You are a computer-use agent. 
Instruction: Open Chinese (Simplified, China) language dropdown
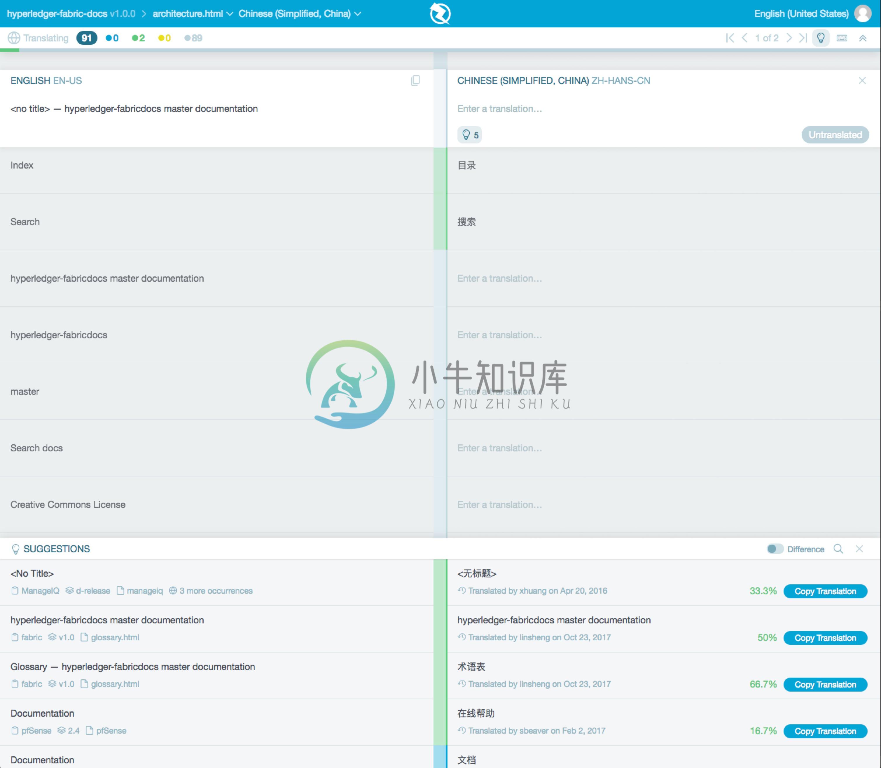click(300, 14)
